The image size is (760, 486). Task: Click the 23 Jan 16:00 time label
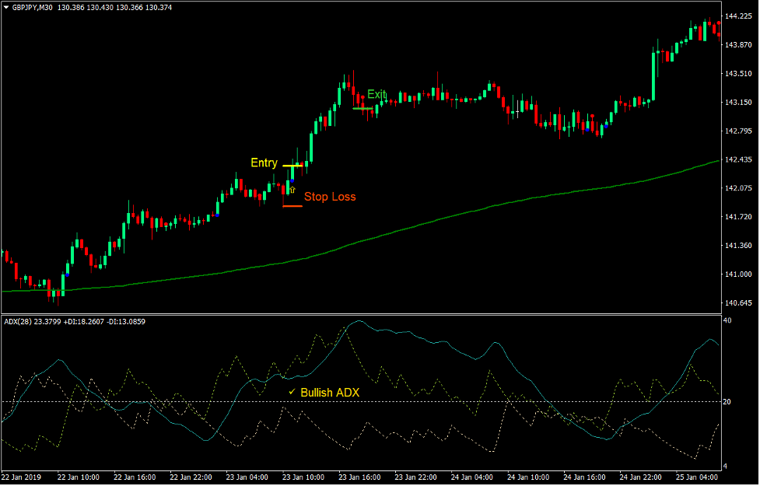[x=359, y=477]
